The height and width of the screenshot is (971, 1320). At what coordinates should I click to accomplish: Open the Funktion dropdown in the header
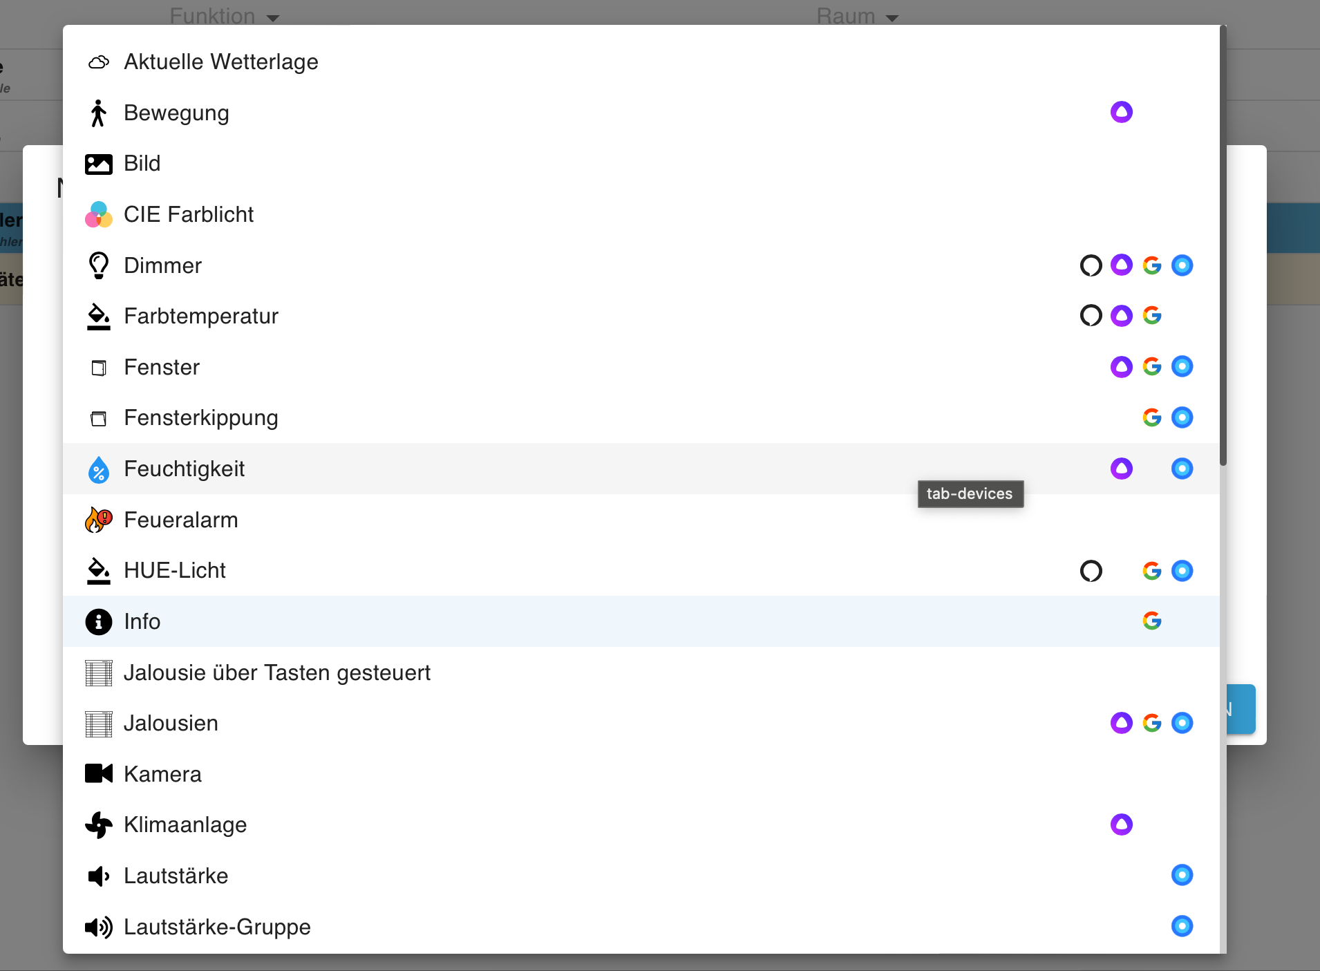(225, 15)
